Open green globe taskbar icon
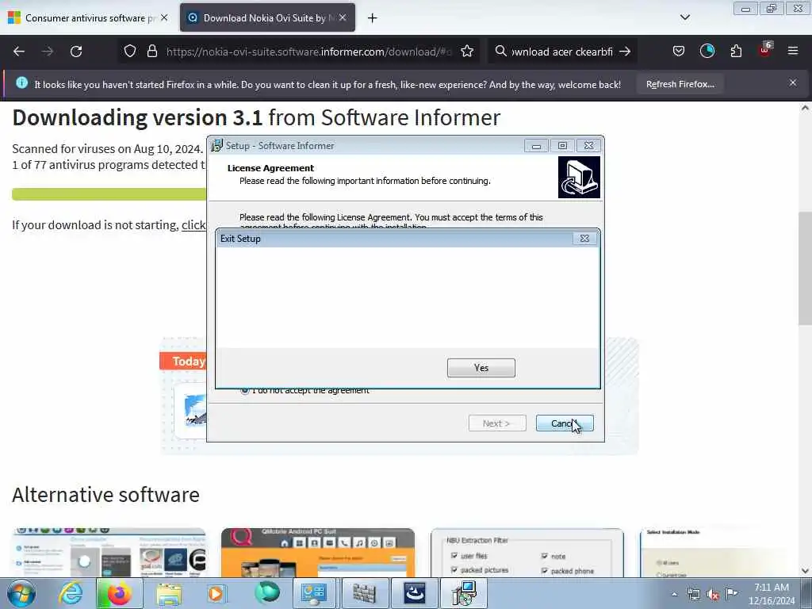Screen dimensions: 812x609 (266, 592)
